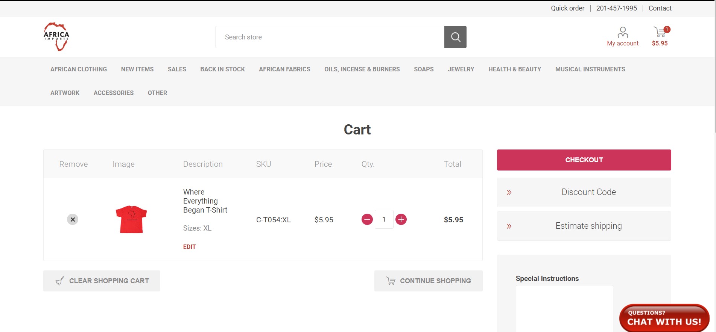Decrease quantity with the minus button
Image resolution: width=716 pixels, height=332 pixels.
pyautogui.click(x=367, y=219)
